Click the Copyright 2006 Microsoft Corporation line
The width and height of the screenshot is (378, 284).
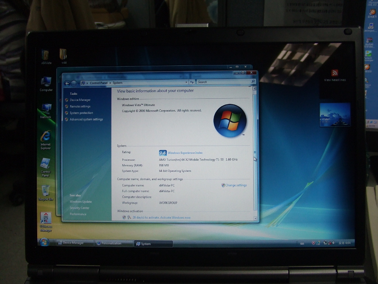pos(162,111)
